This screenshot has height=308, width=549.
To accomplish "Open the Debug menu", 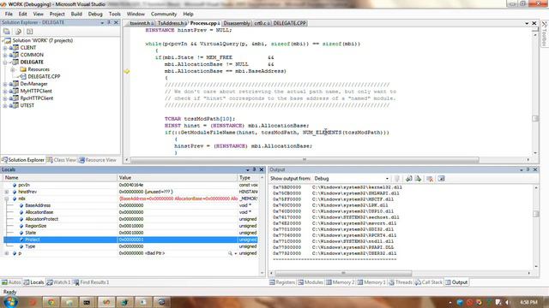I will [x=95, y=14].
